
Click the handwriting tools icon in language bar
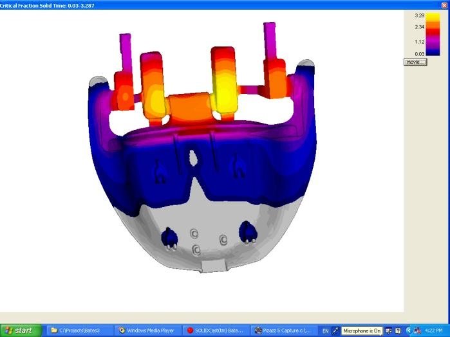389,331
